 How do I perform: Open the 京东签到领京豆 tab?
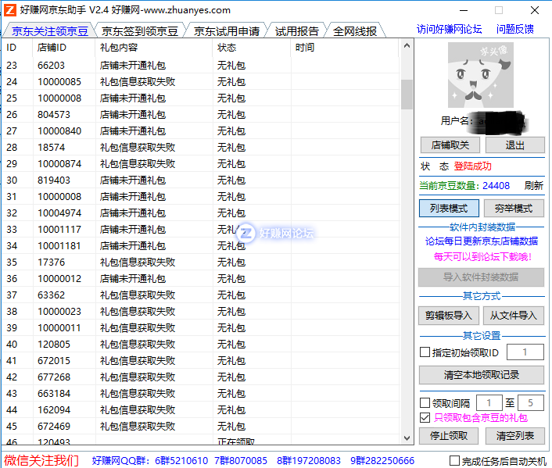140,31
